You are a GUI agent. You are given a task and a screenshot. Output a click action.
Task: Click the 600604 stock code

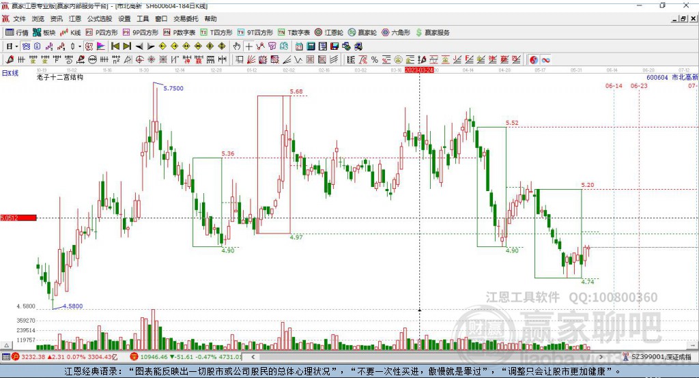657,78
